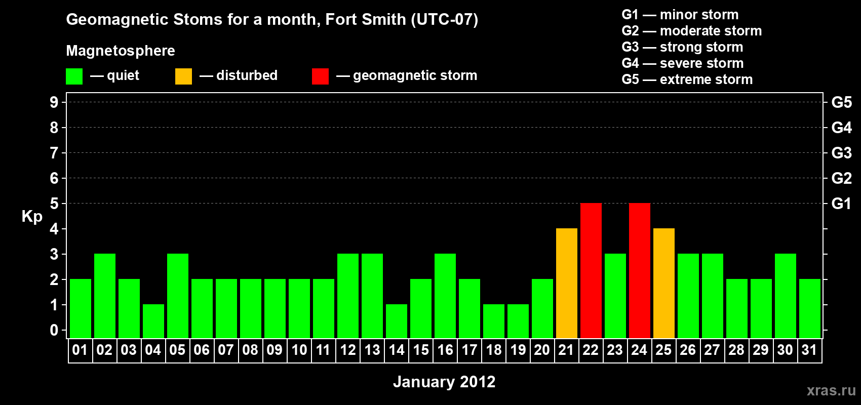Click the day label '10' on axis
Viewport: 861px width, 405px height.
coord(299,350)
